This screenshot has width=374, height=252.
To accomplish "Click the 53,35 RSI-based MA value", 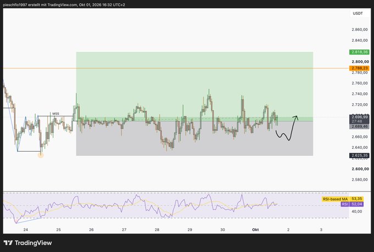I will (x=356, y=199).
